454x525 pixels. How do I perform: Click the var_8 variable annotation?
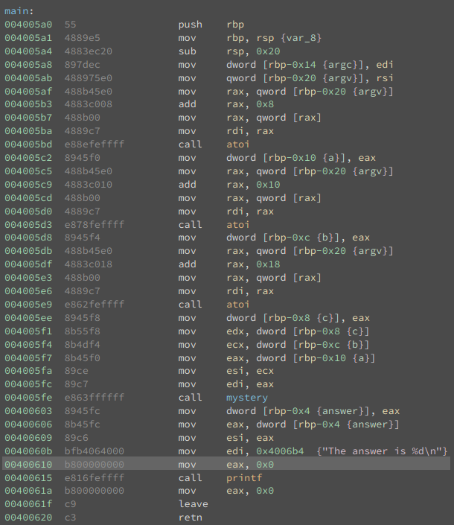tap(301, 38)
